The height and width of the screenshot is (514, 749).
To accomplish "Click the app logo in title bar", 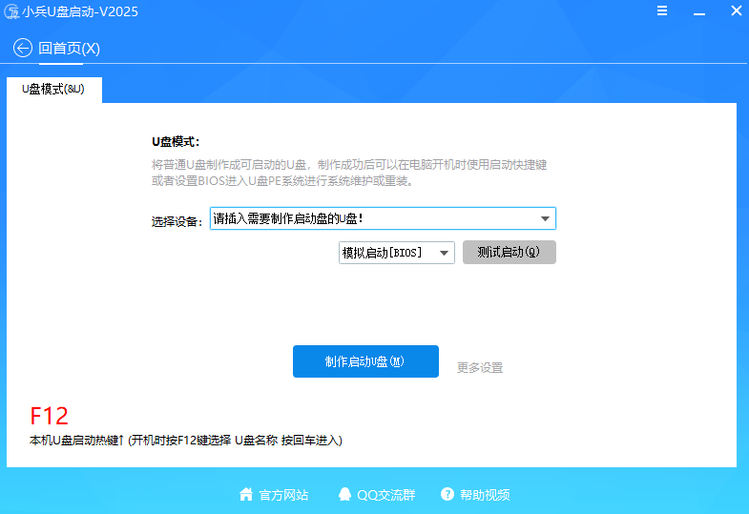I will (11, 11).
